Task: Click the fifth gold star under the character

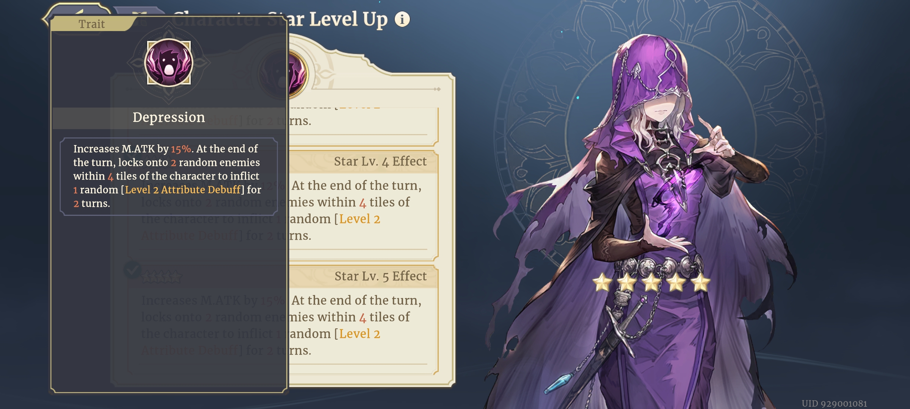Action: pos(700,283)
